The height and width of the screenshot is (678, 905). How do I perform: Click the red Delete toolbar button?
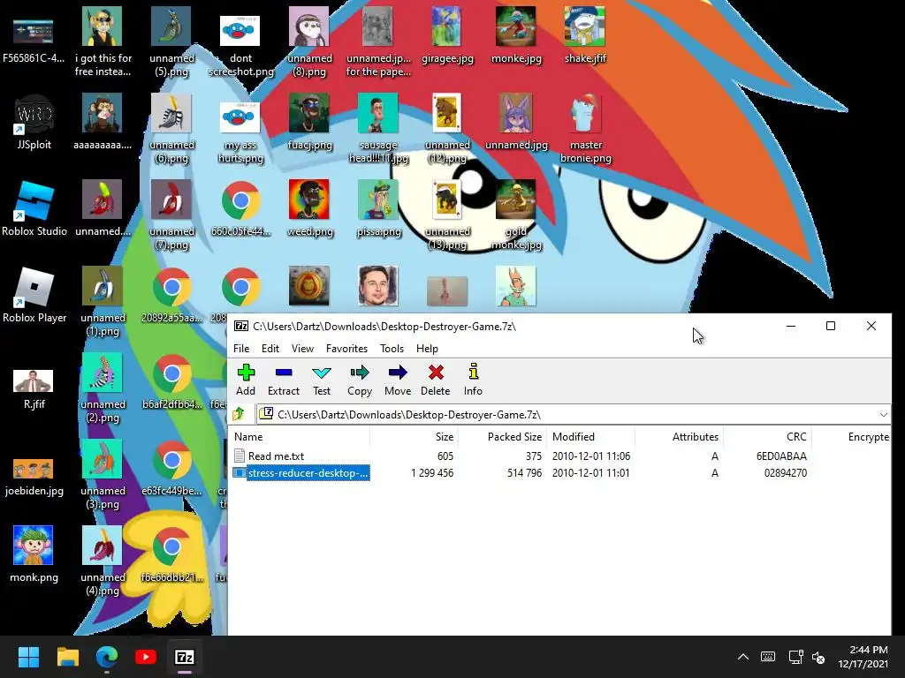pos(435,380)
